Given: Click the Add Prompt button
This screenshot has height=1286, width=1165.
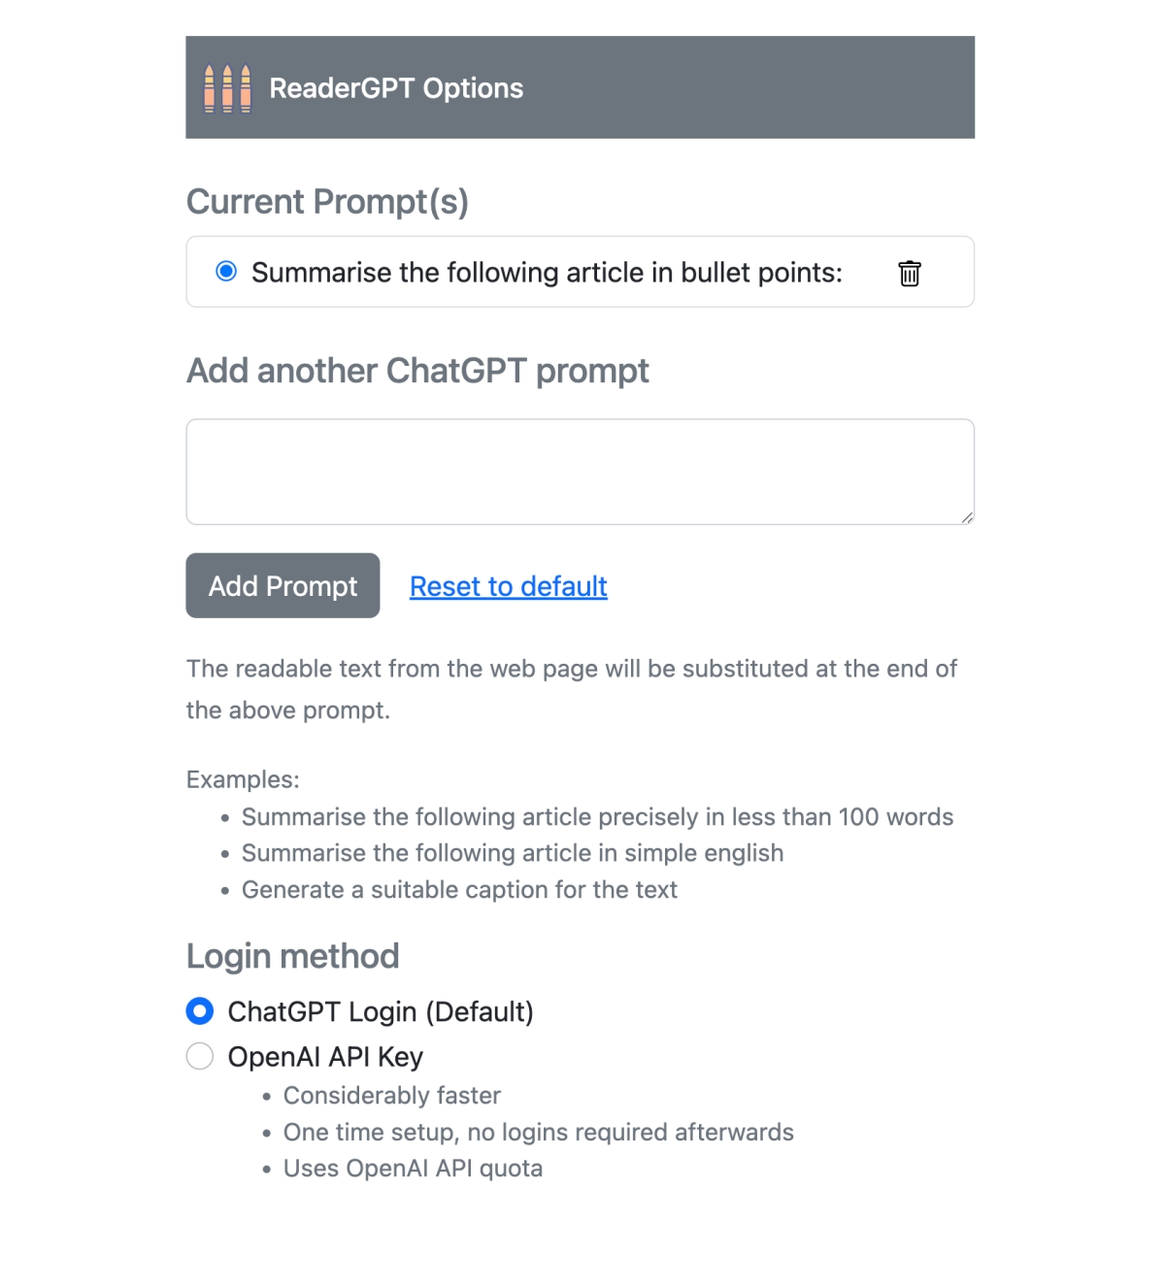Looking at the screenshot, I should [283, 585].
